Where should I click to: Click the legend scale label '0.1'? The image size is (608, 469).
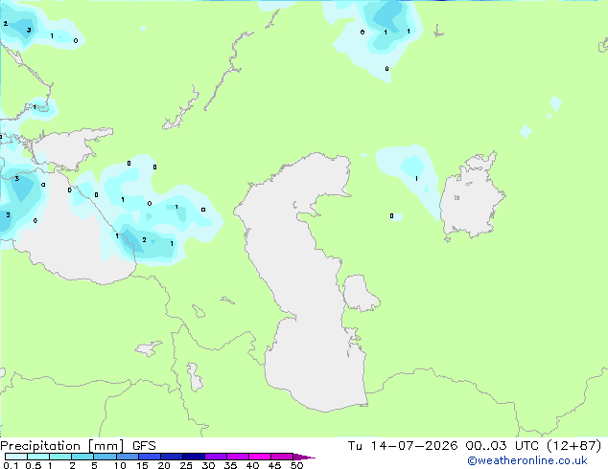[11, 465]
